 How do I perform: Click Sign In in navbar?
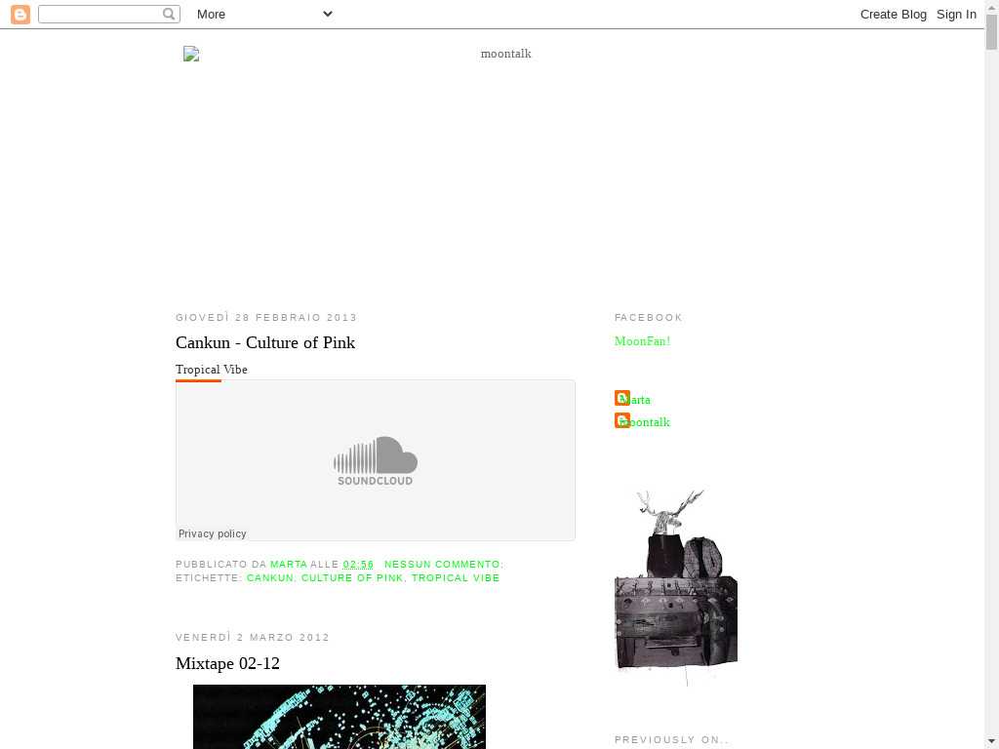coord(956,14)
